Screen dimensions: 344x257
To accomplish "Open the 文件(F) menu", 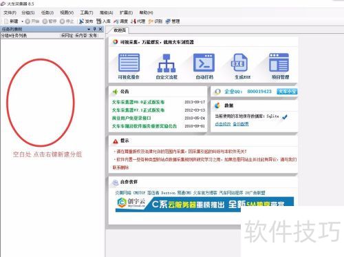I will pyautogui.click(x=10, y=12).
